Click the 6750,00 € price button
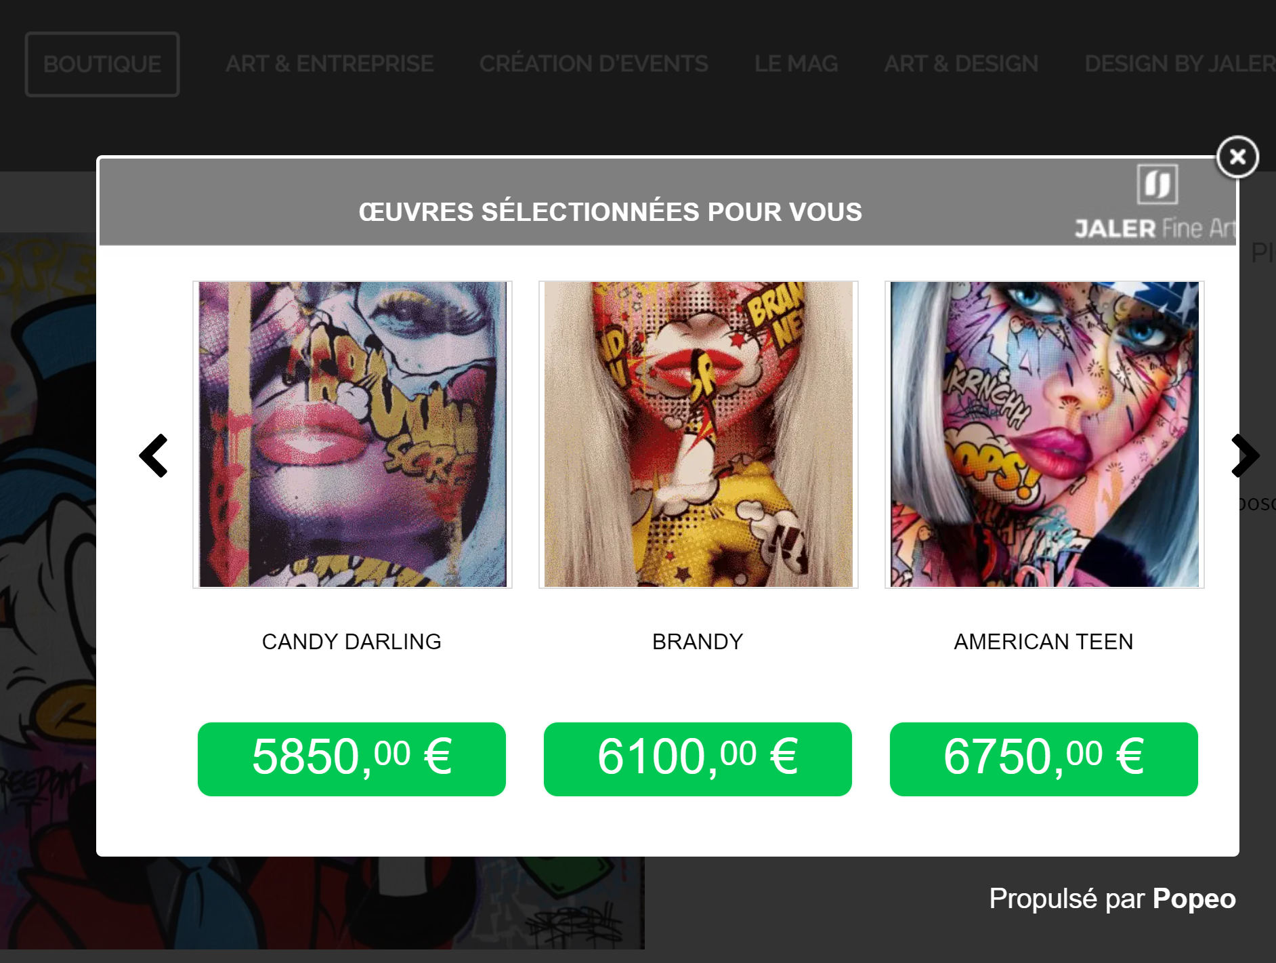This screenshot has width=1276, height=963. tap(1044, 759)
